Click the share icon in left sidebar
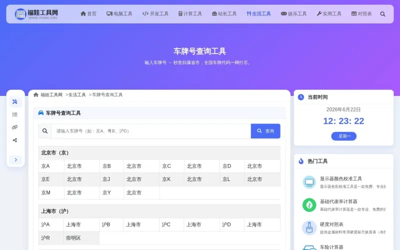The width and height of the screenshot is (400, 250). coord(15,140)
